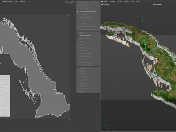The image size is (176, 132).
Task: Open UV Weld and Relax options gear
Action: point(99,18)
